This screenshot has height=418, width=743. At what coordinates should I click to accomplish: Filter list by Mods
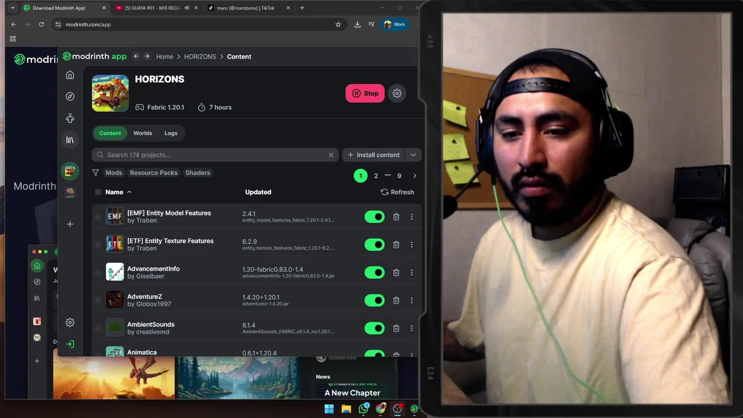pyautogui.click(x=114, y=172)
